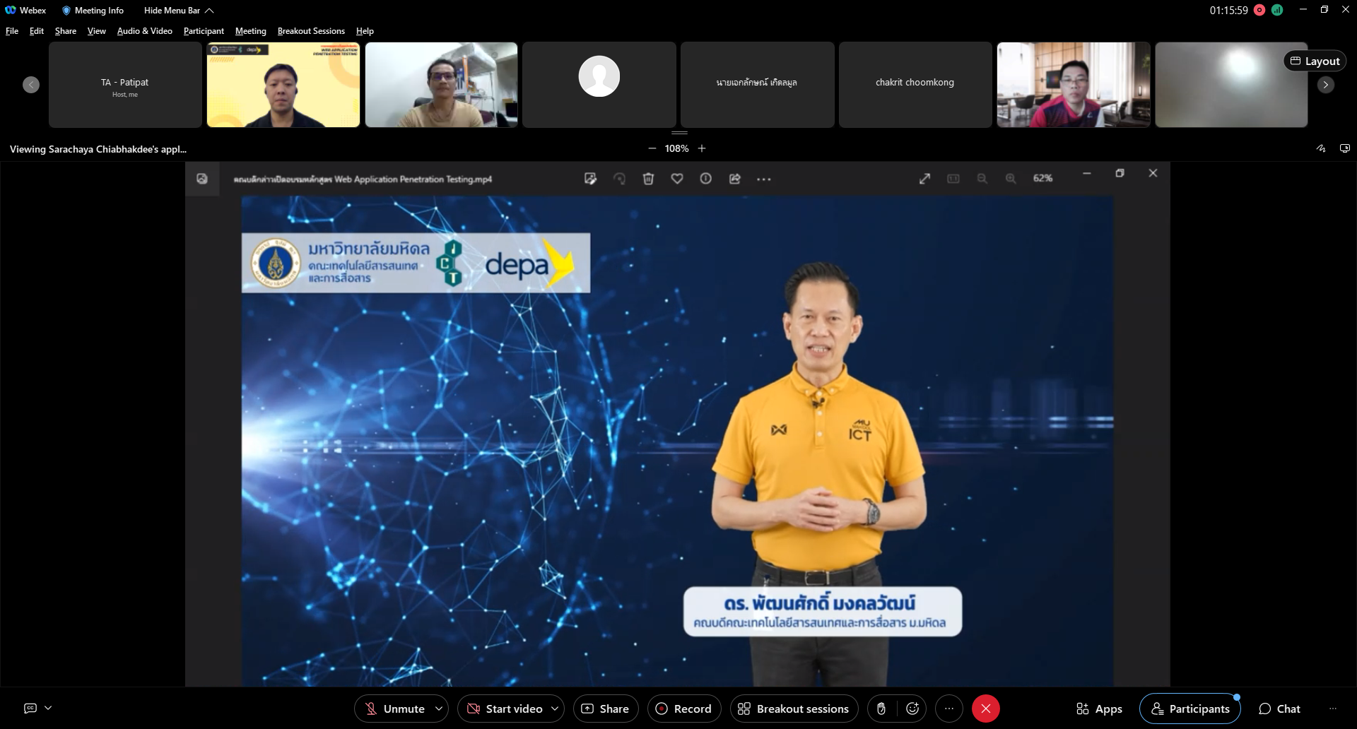Click the red leave meeting button
The image size is (1357, 729).
coord(985,709)
